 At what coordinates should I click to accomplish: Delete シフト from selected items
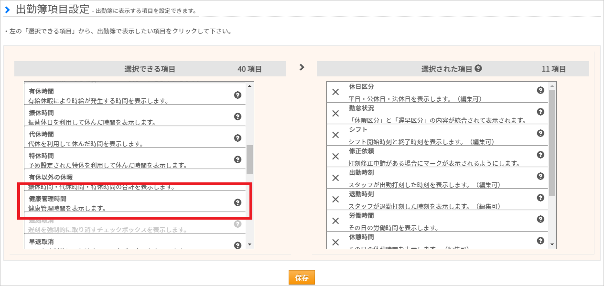(x=335, y=135)
